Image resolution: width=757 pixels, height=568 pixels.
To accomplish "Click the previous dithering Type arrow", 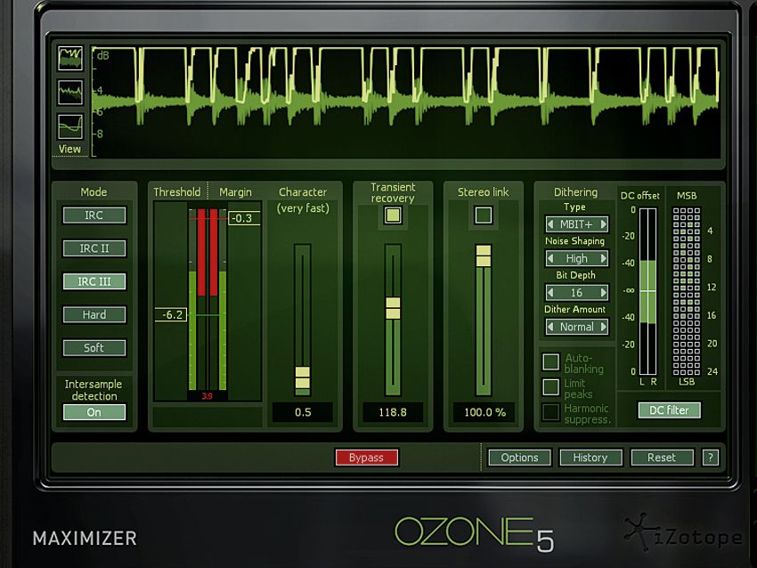I will coord(550,224).
